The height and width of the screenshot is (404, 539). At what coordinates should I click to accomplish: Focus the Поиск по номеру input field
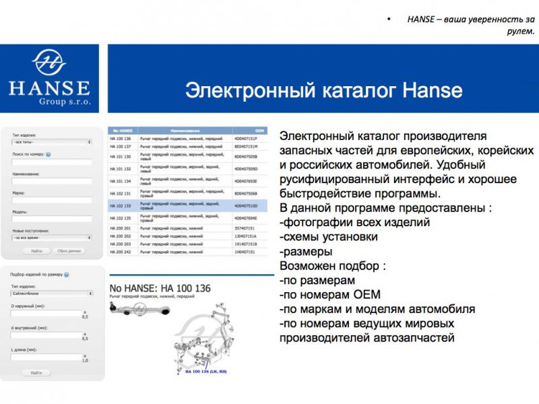pyautogui.click(x=52, y=162)
